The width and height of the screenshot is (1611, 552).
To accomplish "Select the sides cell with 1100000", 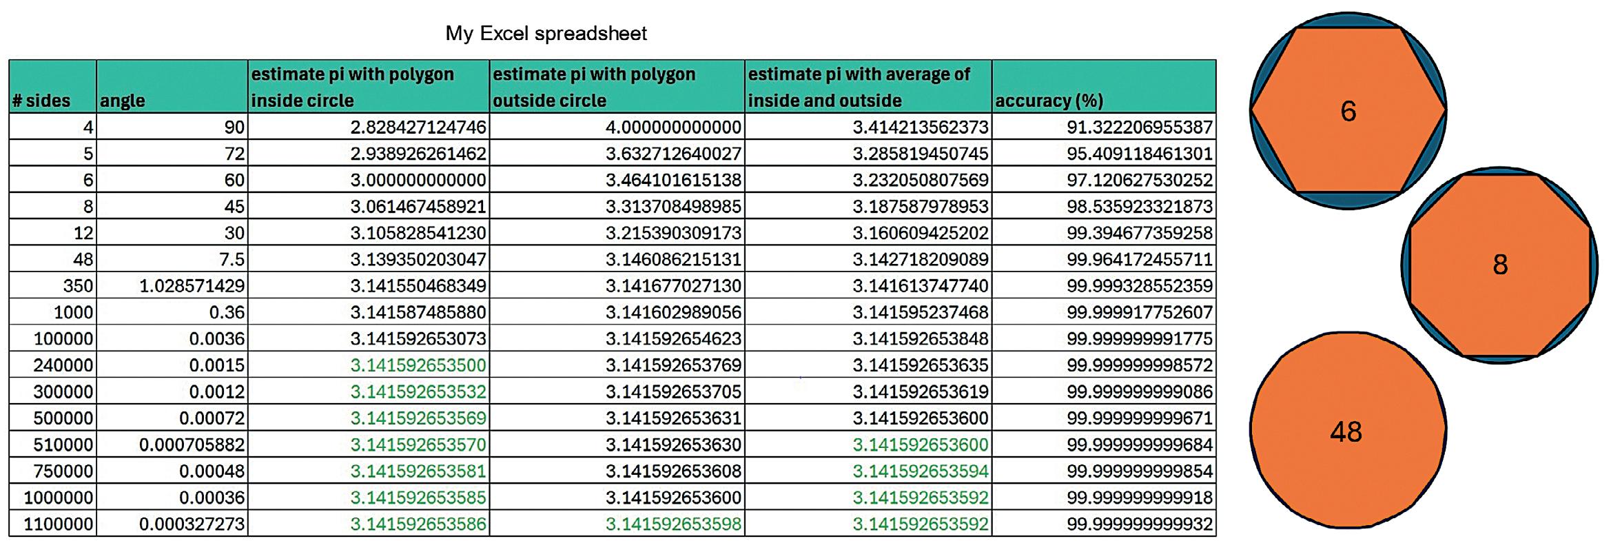I will pos(52,524).
